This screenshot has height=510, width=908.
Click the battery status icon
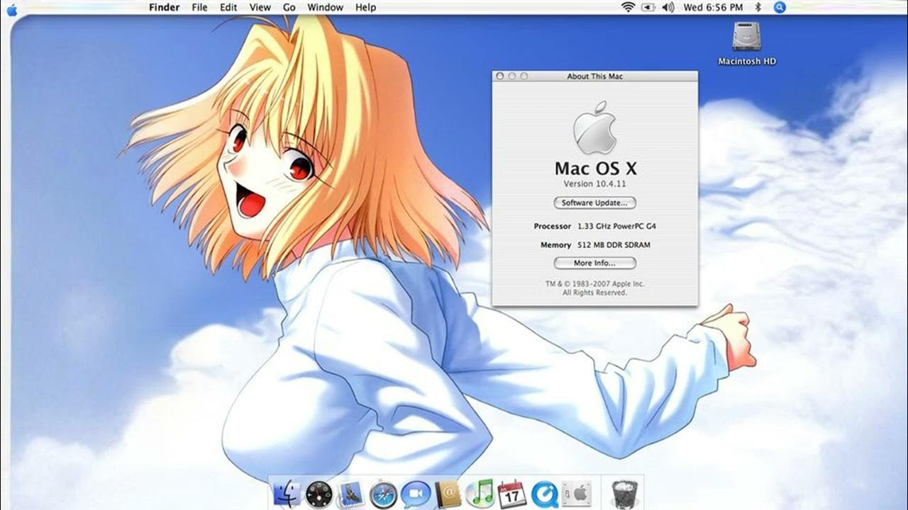tap(648, 7)
